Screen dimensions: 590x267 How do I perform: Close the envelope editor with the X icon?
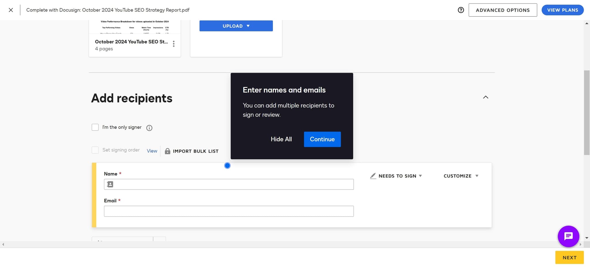pyautogui.click(x=11, y=10)
